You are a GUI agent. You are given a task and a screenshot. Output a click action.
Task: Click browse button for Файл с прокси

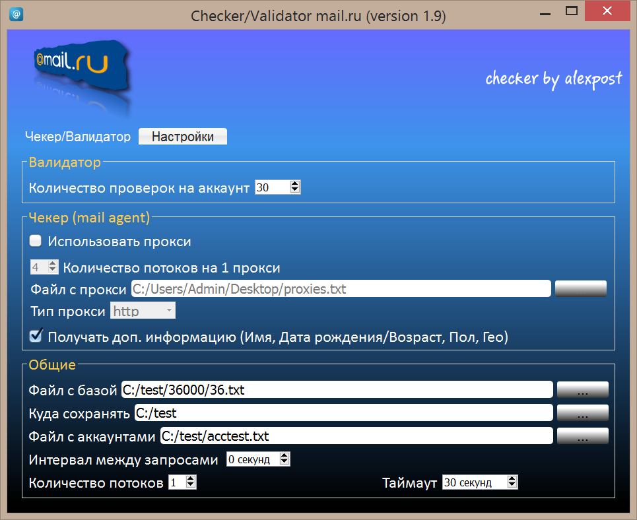pos(580,288)
